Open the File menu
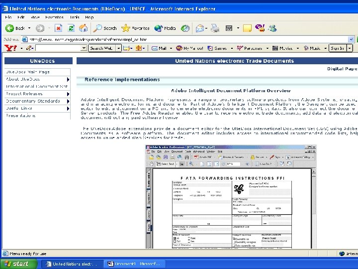This screenshot has width=358, height=269. point(8,17)
